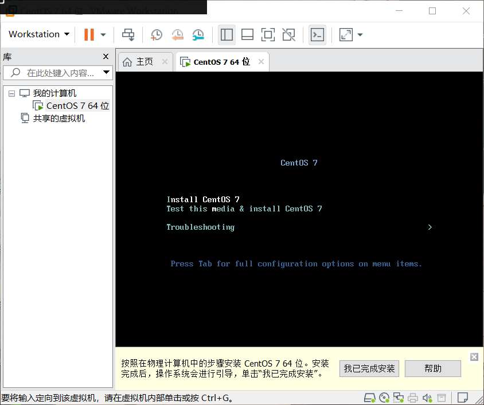Send Ctrl+Alt+Del to the virtual machine
This screenshot has width=484, height=405.
(128, 34)
